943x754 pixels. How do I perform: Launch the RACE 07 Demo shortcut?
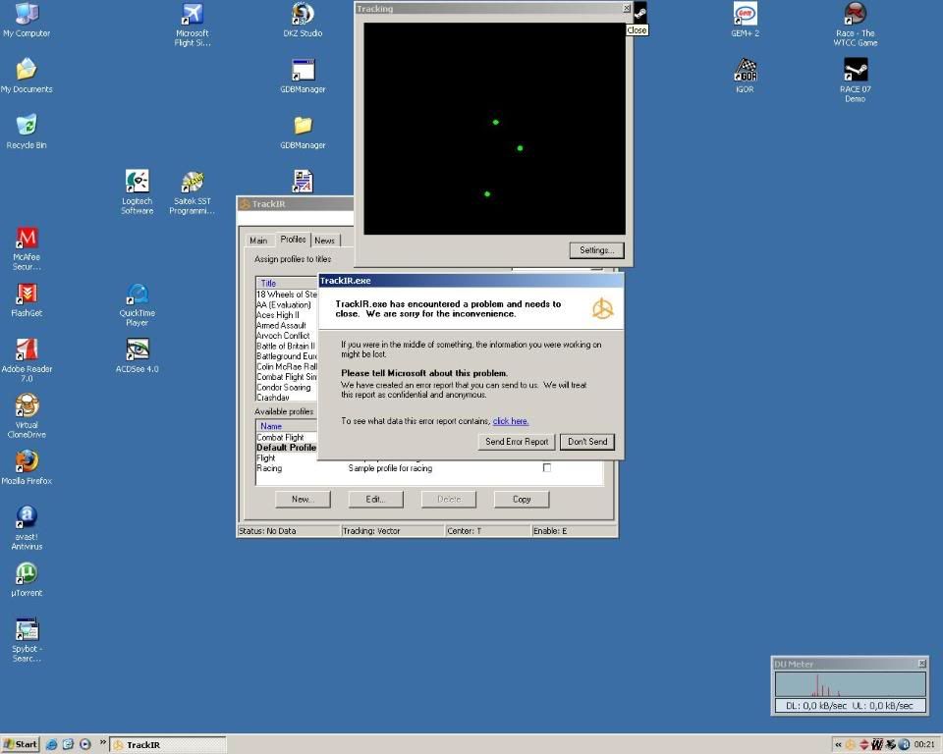[x=855, y=71]
